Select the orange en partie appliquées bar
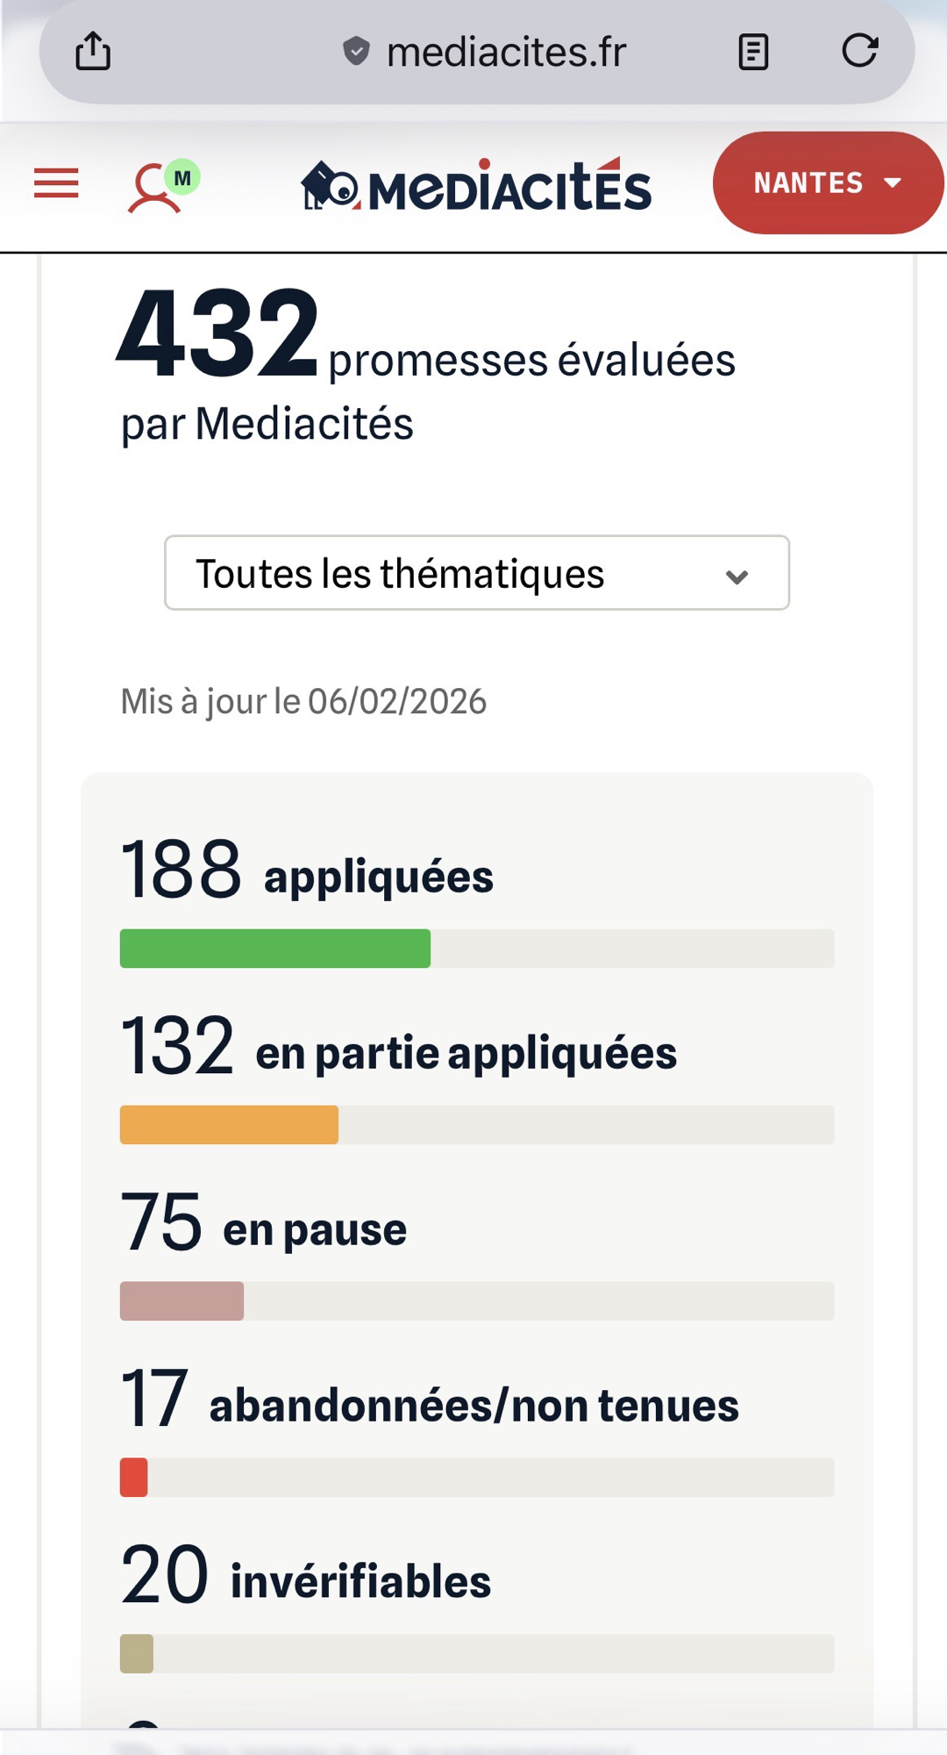Screen dimensions: 947x1755 229,1125
